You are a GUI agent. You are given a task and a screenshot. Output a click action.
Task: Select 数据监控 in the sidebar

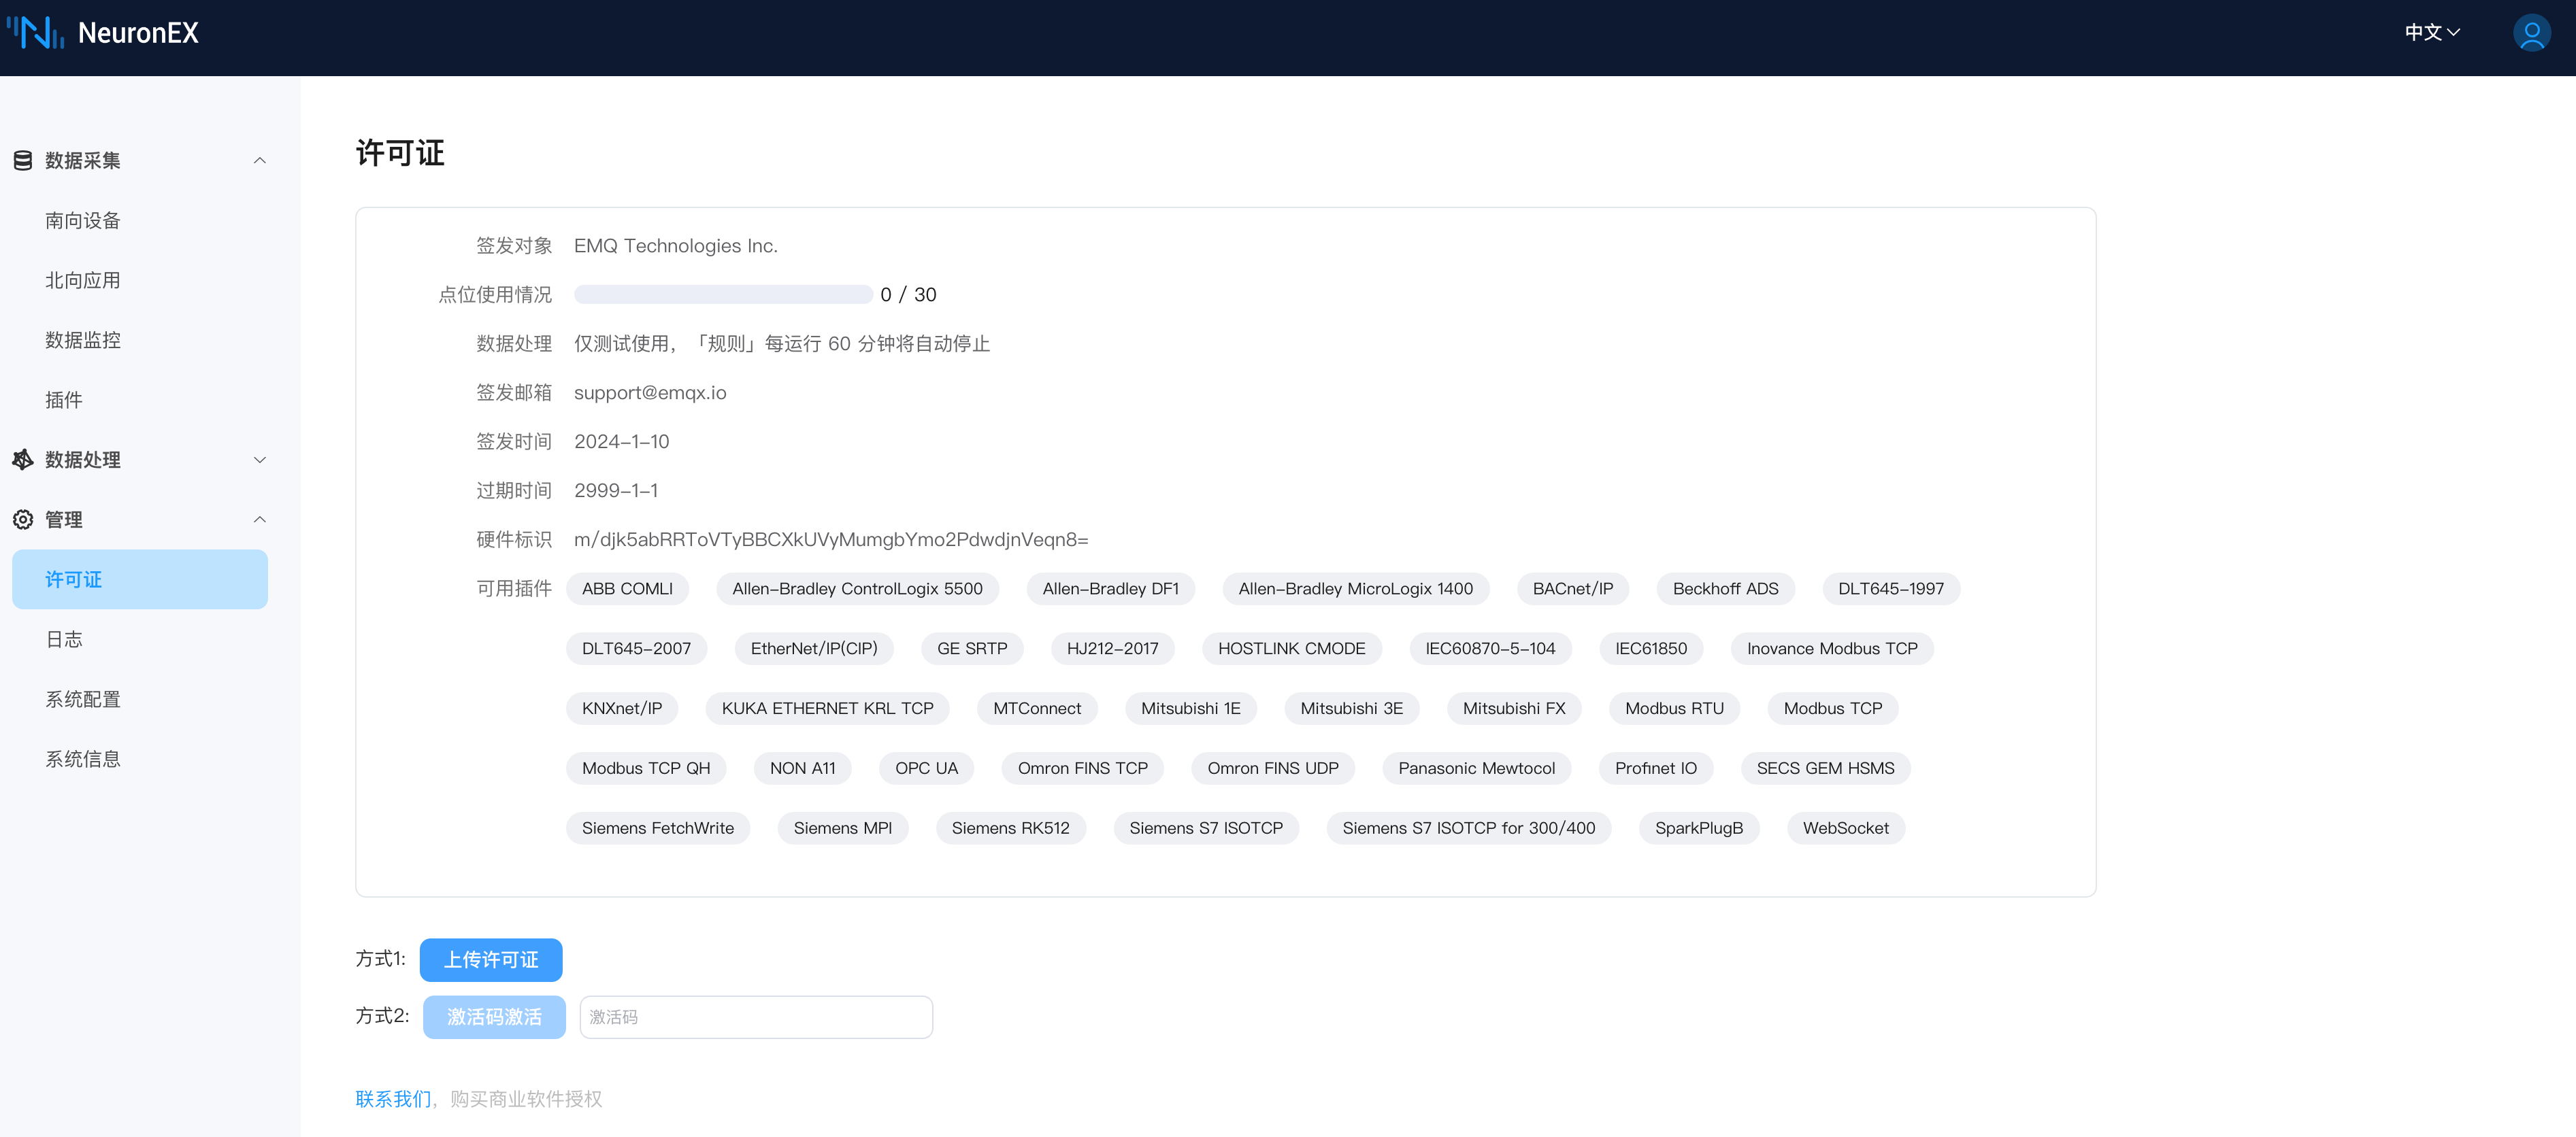coord(83,341)
